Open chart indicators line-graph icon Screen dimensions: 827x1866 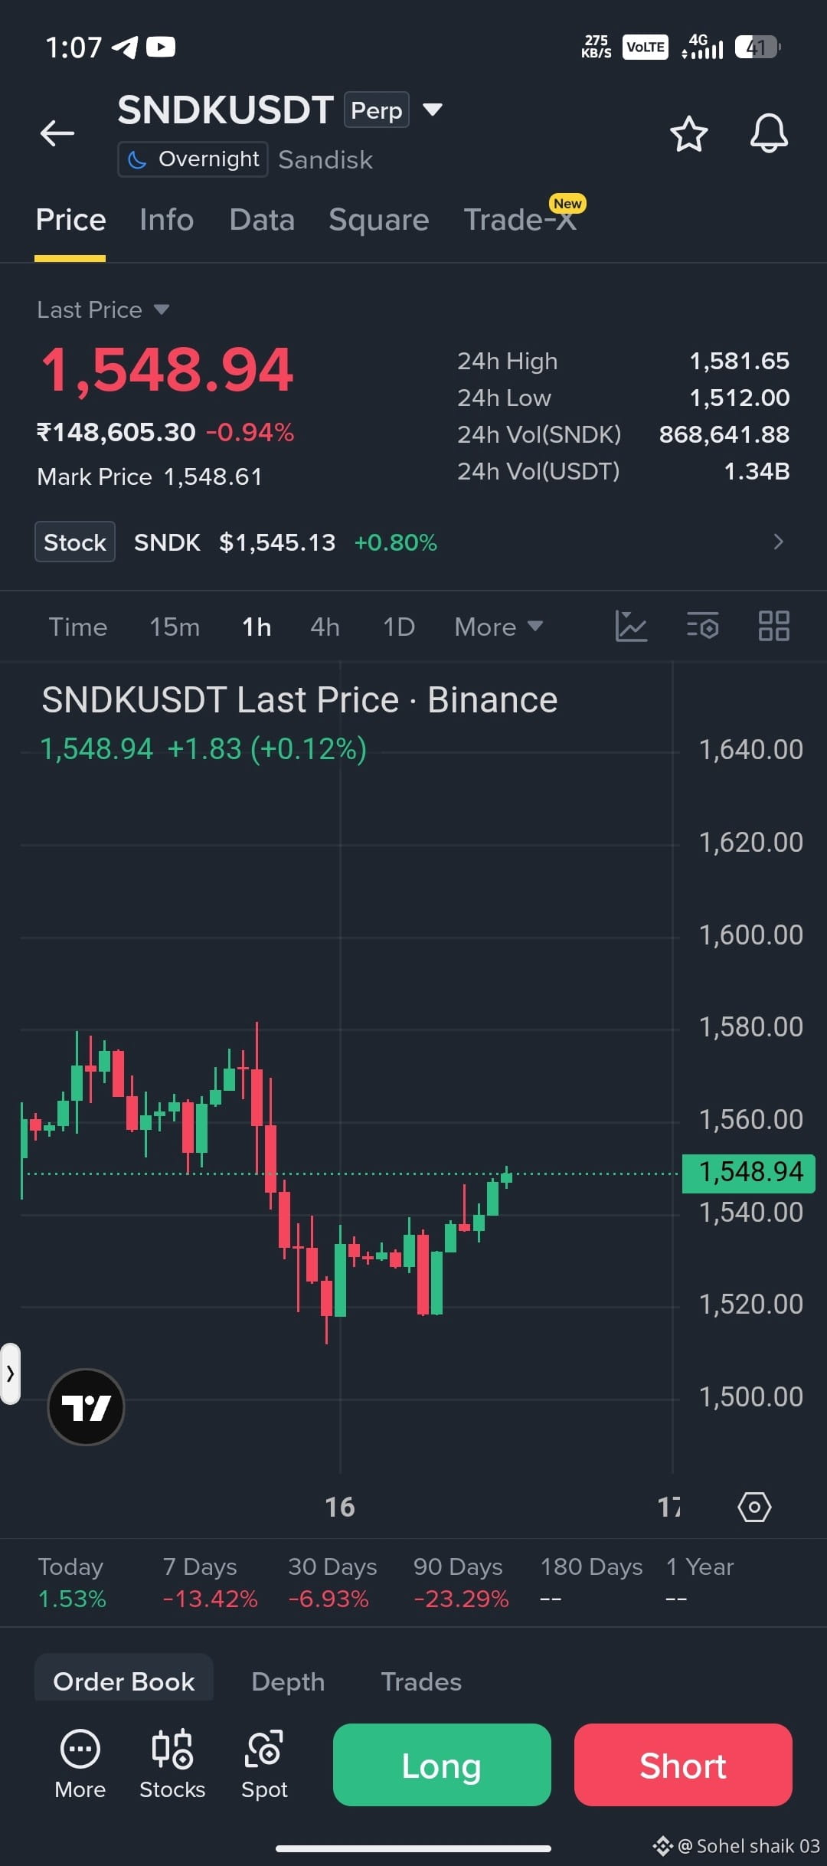[x=631, y=626]
